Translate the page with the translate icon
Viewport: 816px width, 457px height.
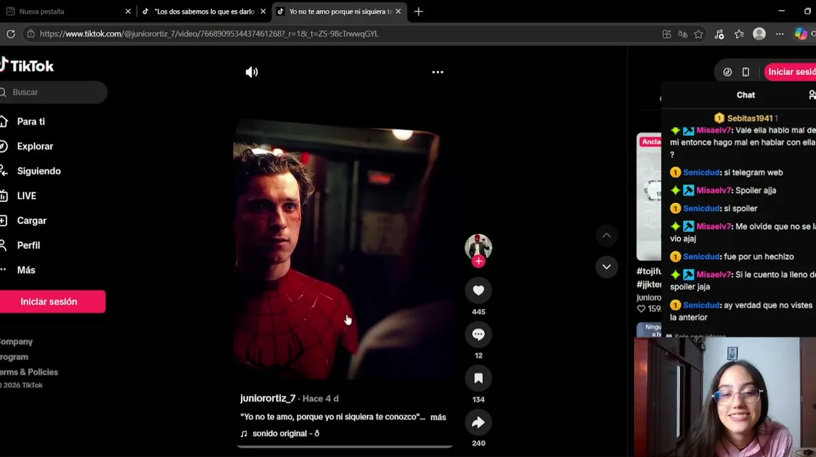(682, 34)
